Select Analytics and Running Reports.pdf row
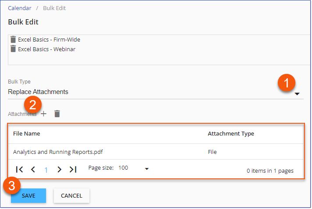Image resolution: width=312 pixels, height=209 pixels. [156, 152]
